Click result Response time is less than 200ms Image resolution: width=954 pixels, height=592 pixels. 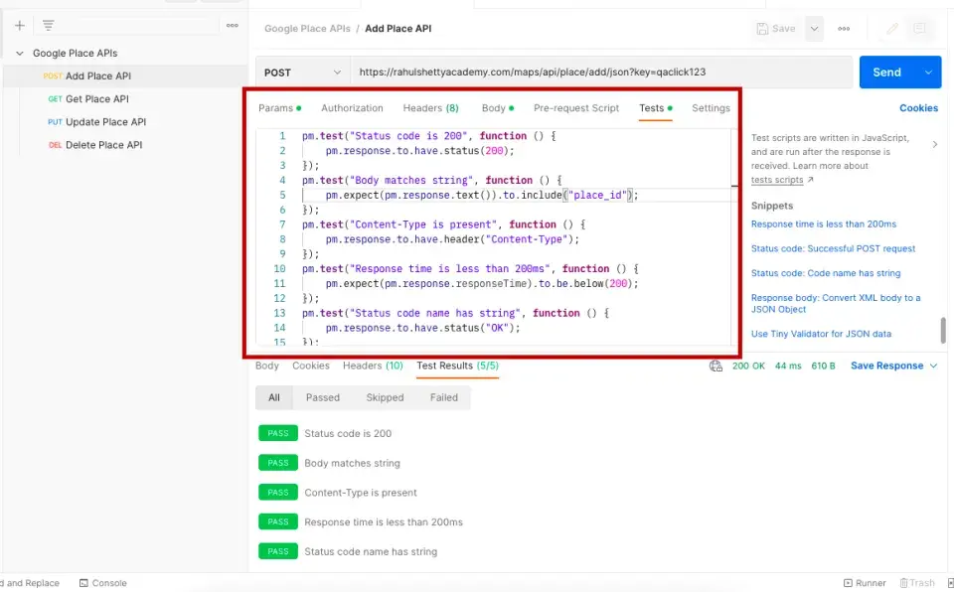click(x=384, y=522)
